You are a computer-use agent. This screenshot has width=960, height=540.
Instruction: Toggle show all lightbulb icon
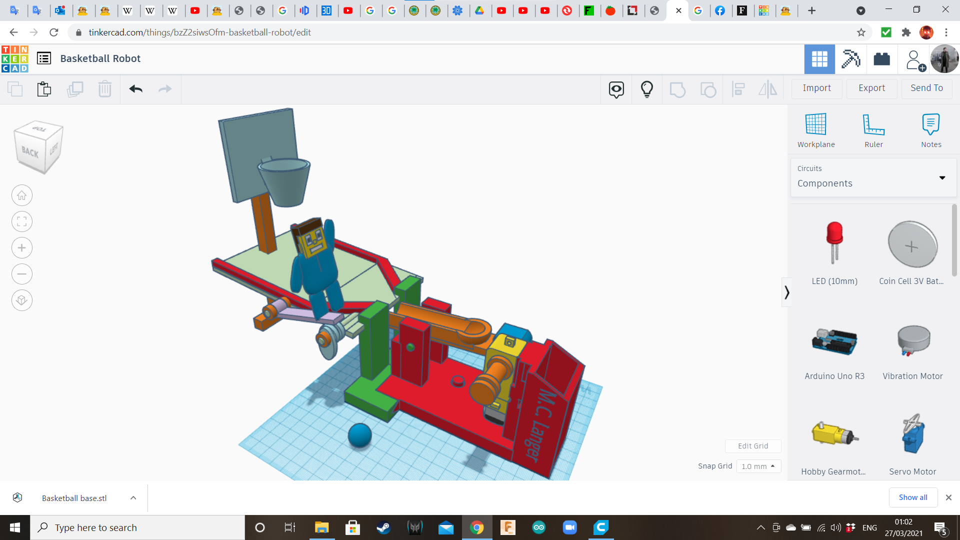click(x=646, y=89)
